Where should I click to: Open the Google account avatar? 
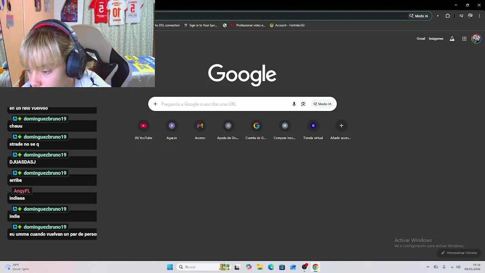[x=476, y=39]
